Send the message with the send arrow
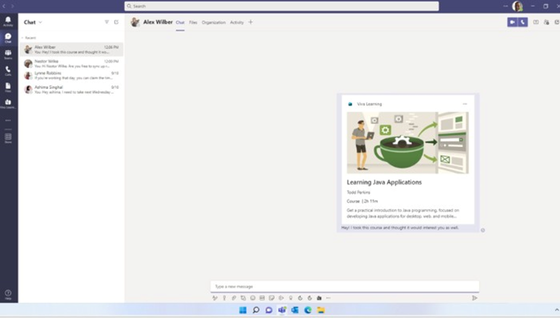Image resolution: width=560 pixels, height=318 pixels. [474, 298]
